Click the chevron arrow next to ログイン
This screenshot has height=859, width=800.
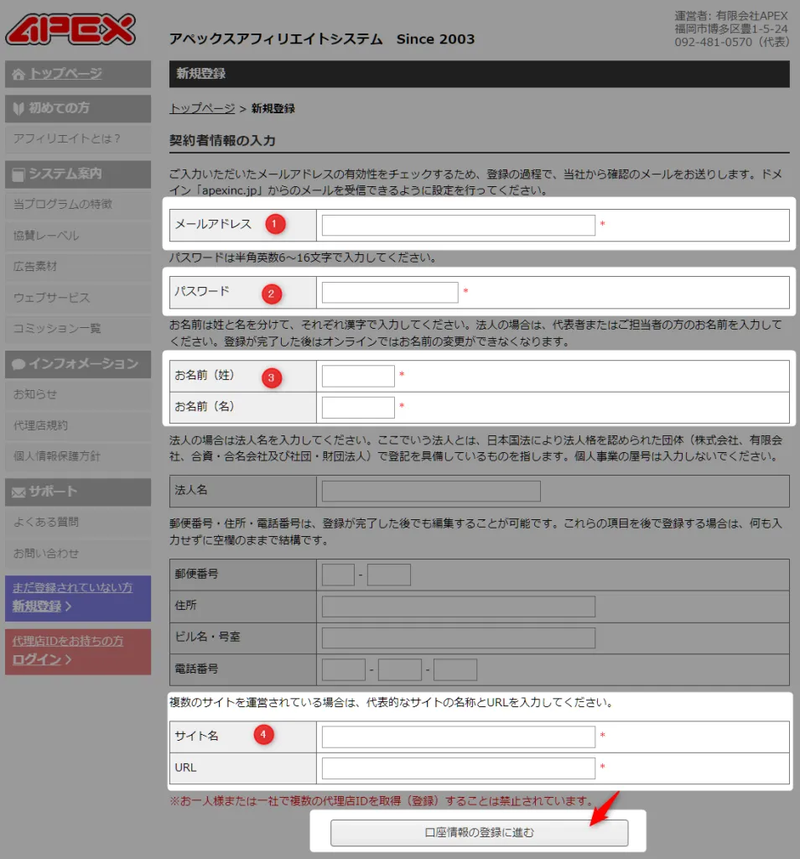[x=68, y=659]
